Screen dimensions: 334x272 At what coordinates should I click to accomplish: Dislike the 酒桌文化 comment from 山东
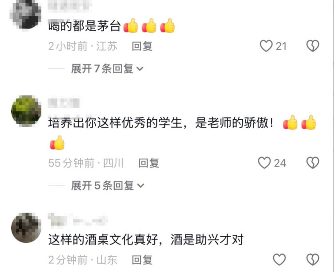coord(313,259)
